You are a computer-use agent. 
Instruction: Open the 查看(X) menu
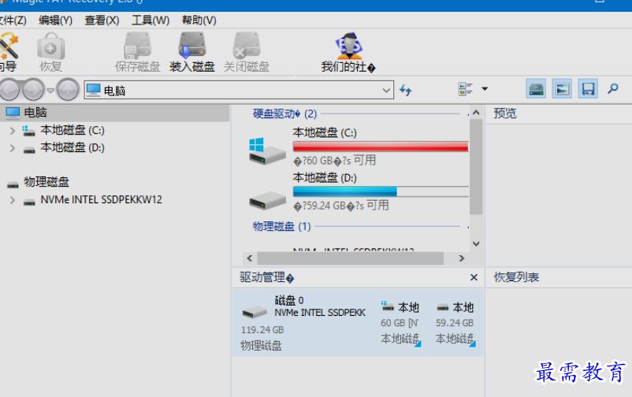(x=102, y=20)
